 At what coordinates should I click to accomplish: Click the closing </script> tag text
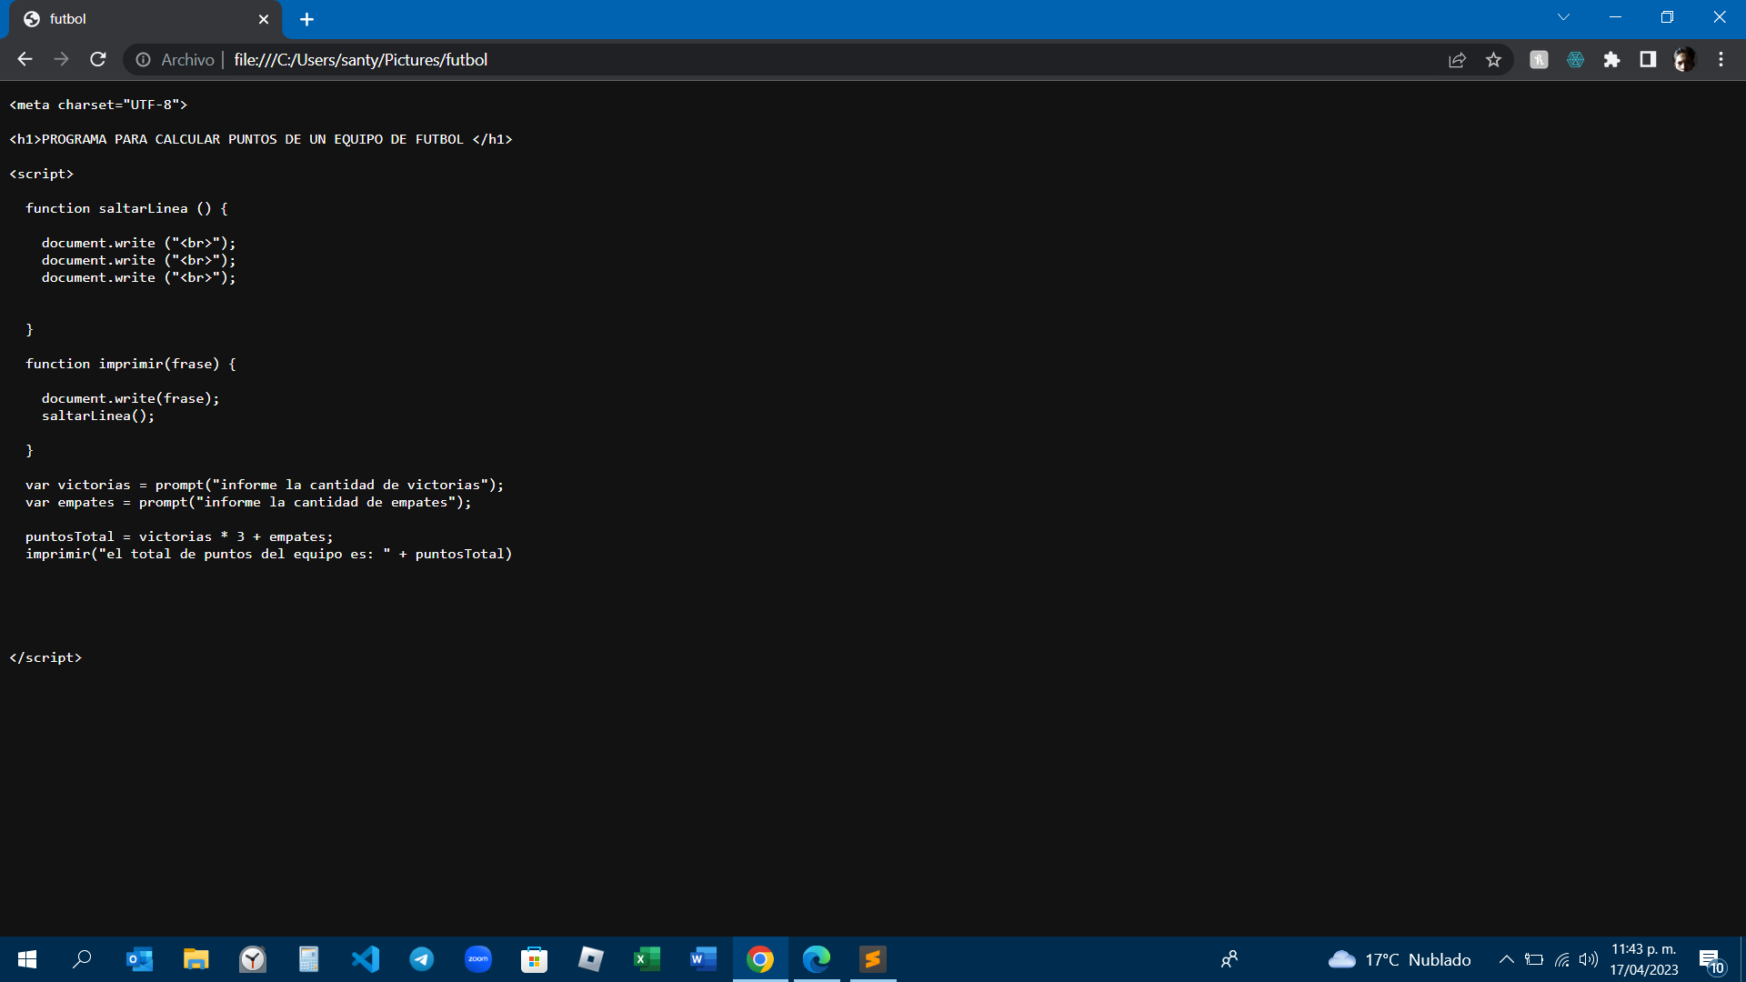pyautogui.click(x=45, y=657)
